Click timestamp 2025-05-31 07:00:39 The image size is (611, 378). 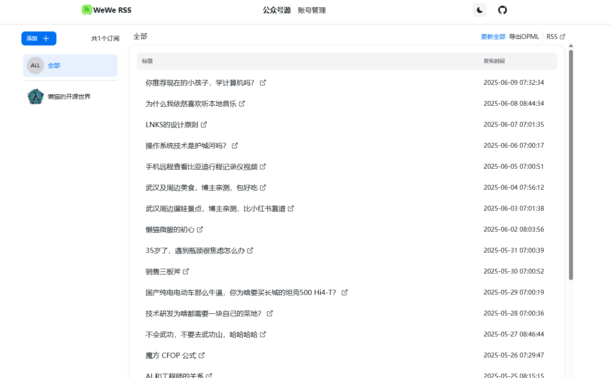514,250
